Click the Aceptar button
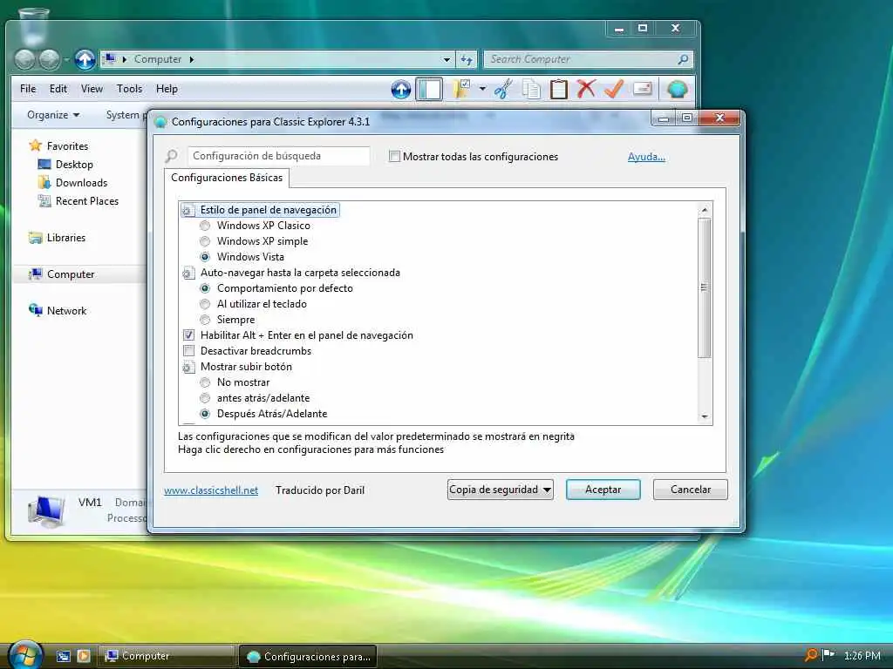The image size is (893, 669). click(x=603, y=490)
